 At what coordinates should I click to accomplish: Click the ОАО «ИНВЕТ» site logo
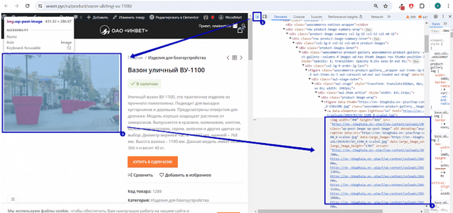[123, 30]
